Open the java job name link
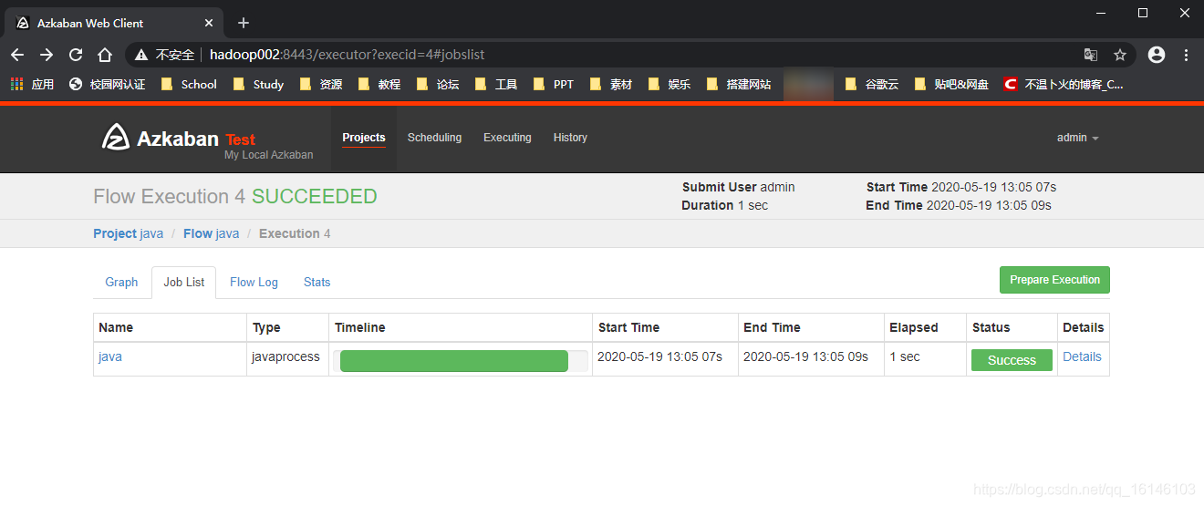 click(x=110, y=356)
